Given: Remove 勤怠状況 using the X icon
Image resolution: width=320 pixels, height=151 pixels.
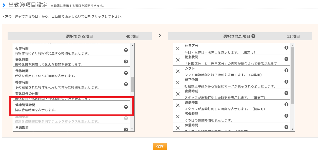Looking at the screenshot, I should point(178,60).
